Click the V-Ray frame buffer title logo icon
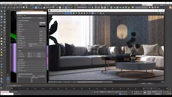This screenshot has height=97, width=172. point(49,11)
